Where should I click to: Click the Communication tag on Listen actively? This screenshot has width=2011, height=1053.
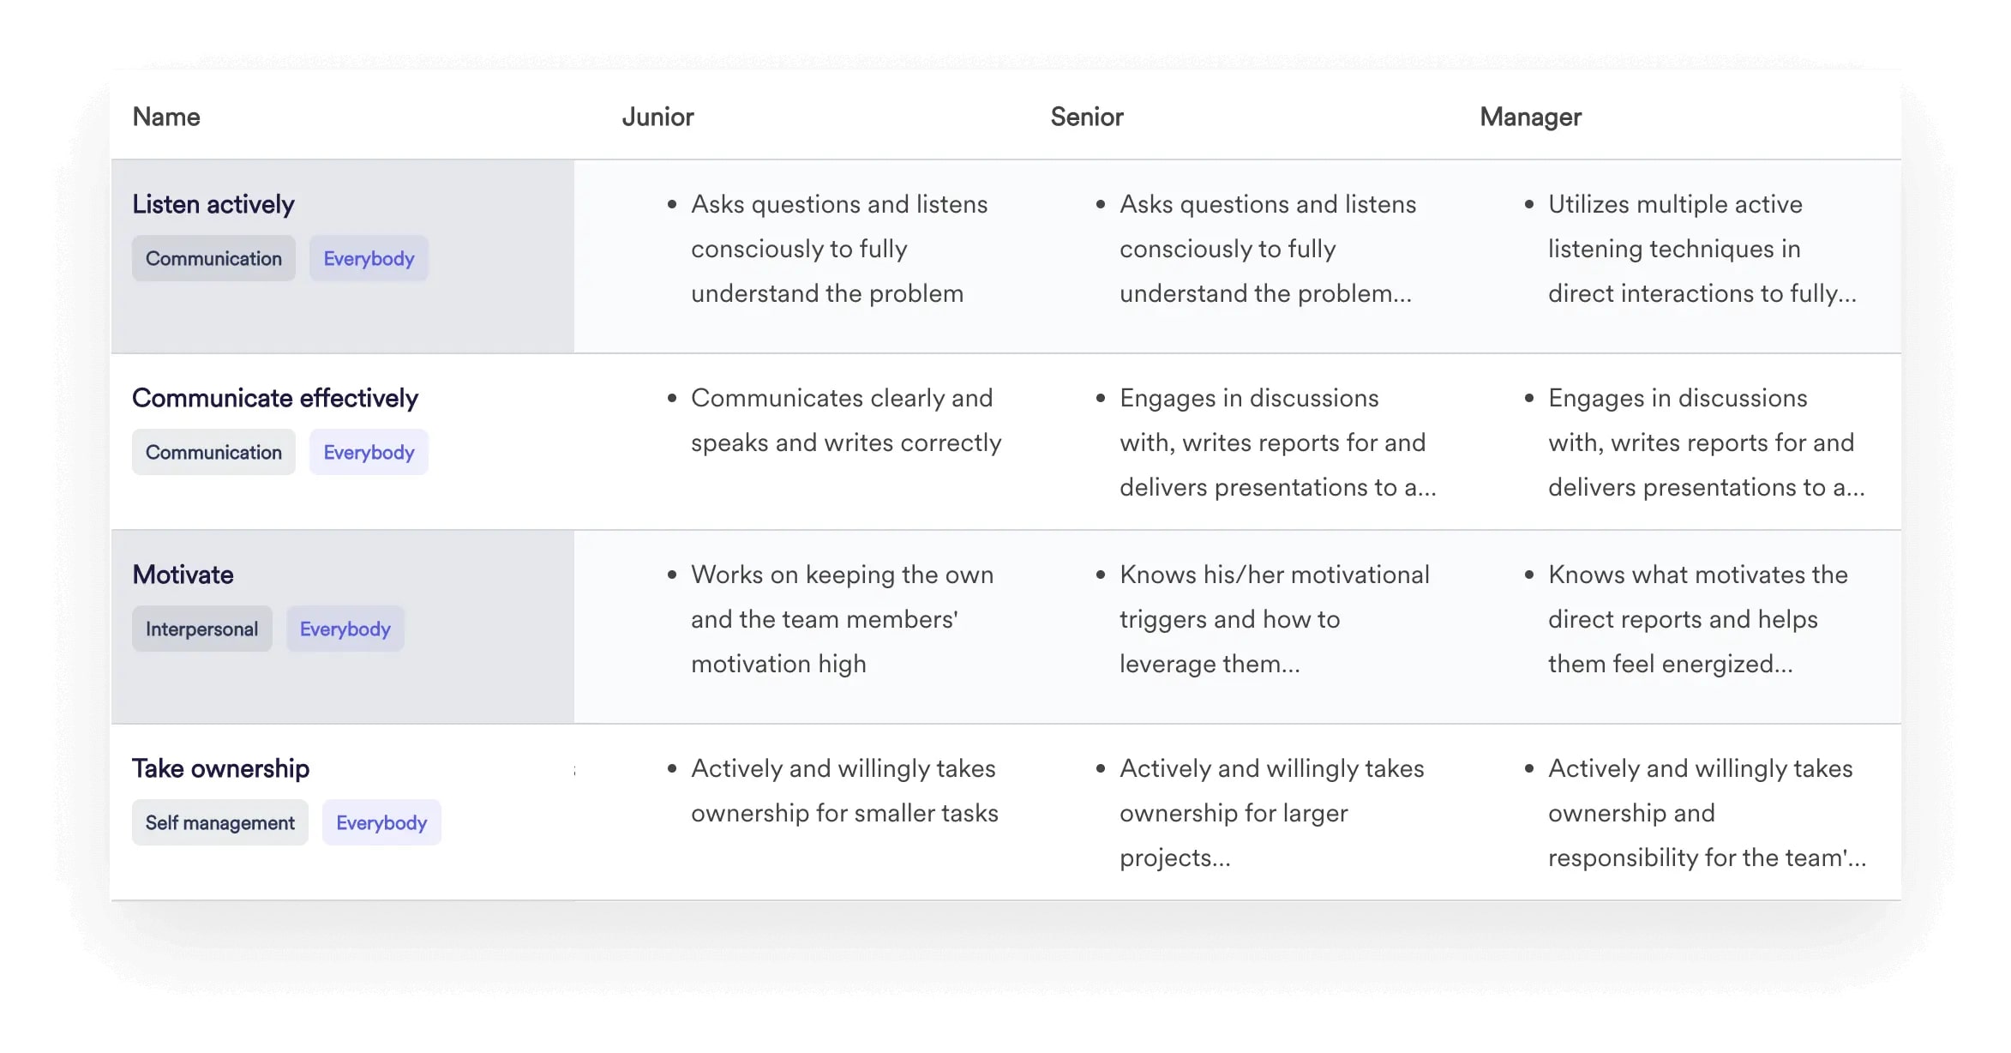tap(213, 258)
